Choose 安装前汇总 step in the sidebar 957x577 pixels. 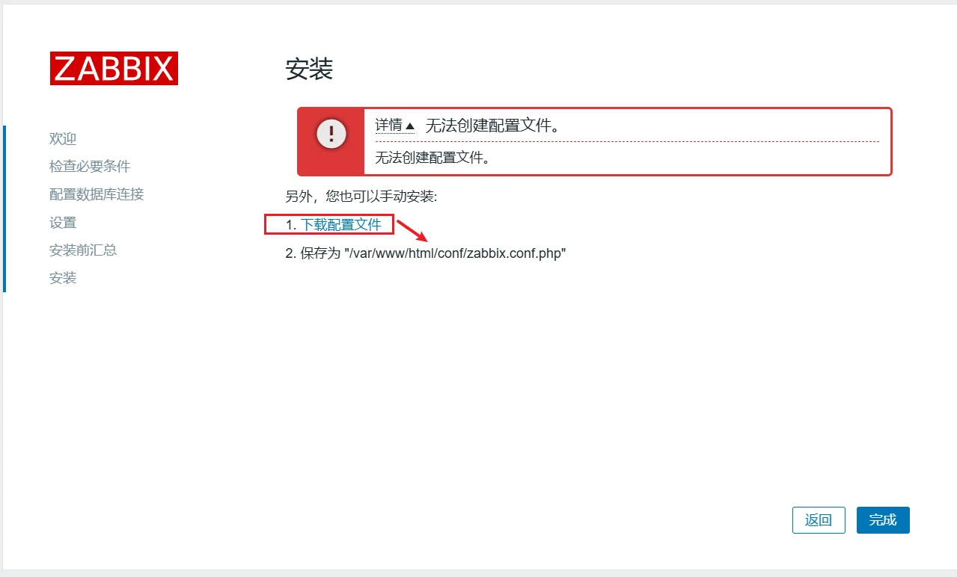[83, 250]
